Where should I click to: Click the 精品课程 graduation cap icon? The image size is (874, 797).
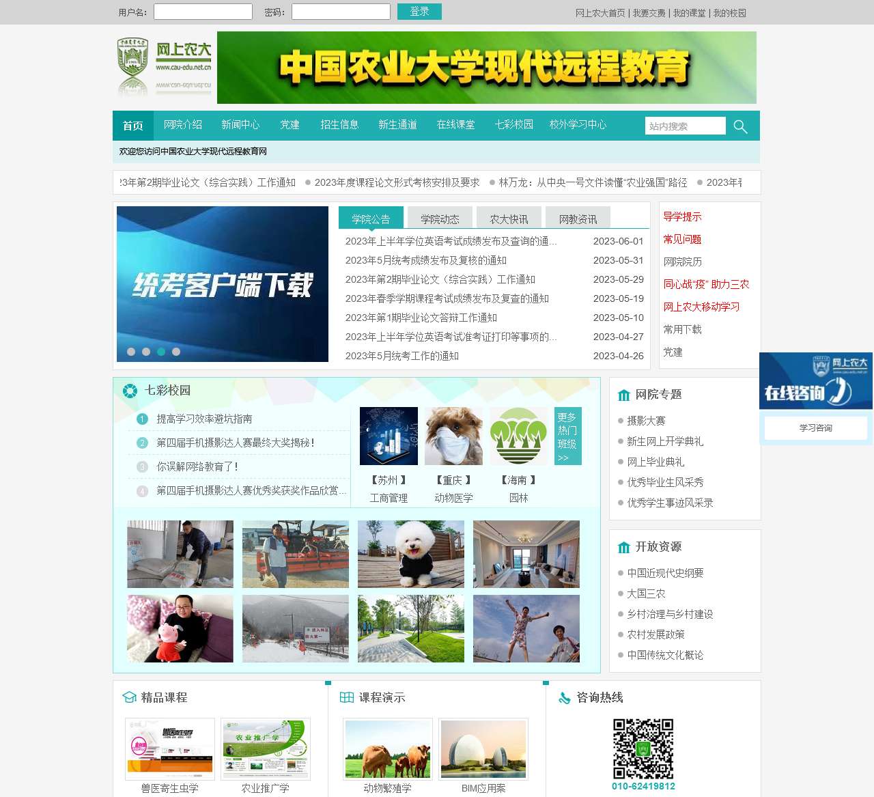[x=130, y=698]
